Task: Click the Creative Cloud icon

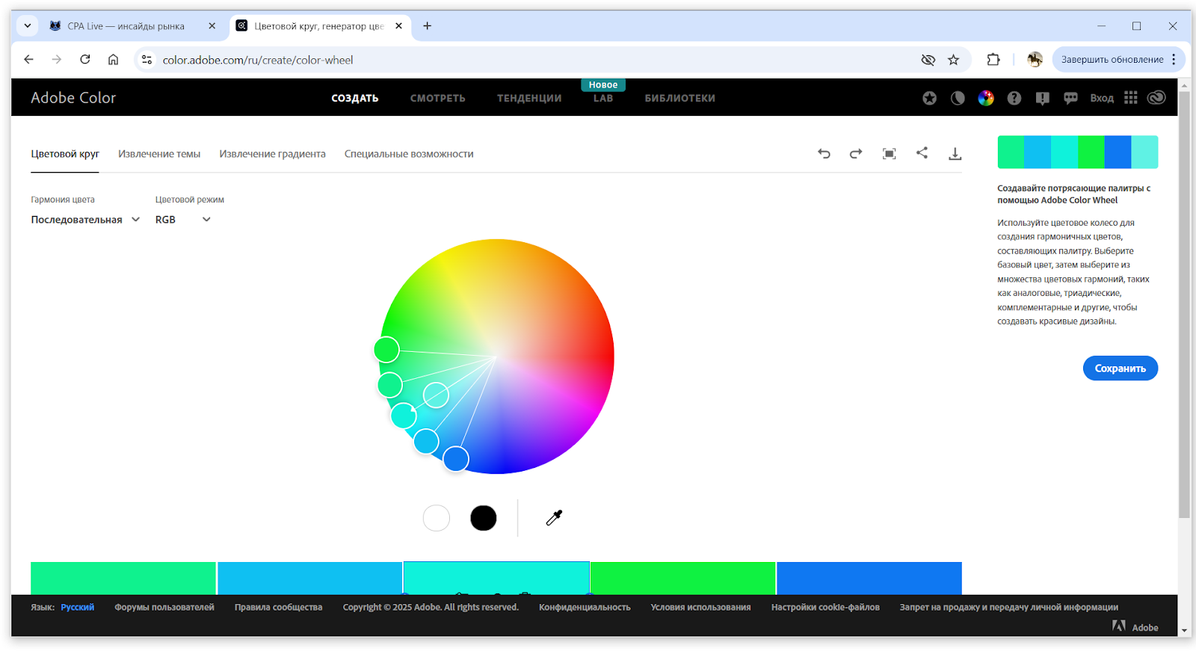Action: 1156,98
